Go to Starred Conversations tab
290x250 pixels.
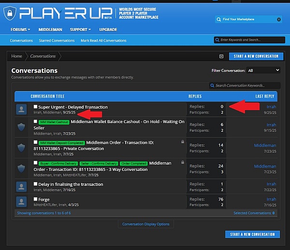click(57, 41)
